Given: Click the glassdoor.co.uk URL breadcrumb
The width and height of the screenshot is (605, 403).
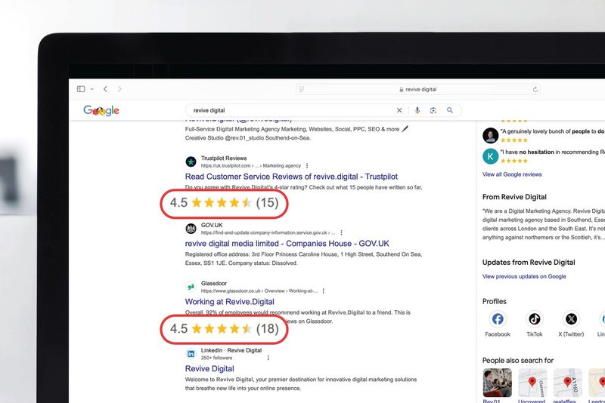Looking at the screenshot, I should [x=259, y=291].
